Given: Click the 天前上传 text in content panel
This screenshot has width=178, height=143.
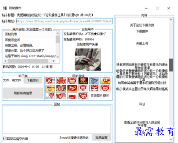Looking at the screenshot, I should tap(142, 43).
